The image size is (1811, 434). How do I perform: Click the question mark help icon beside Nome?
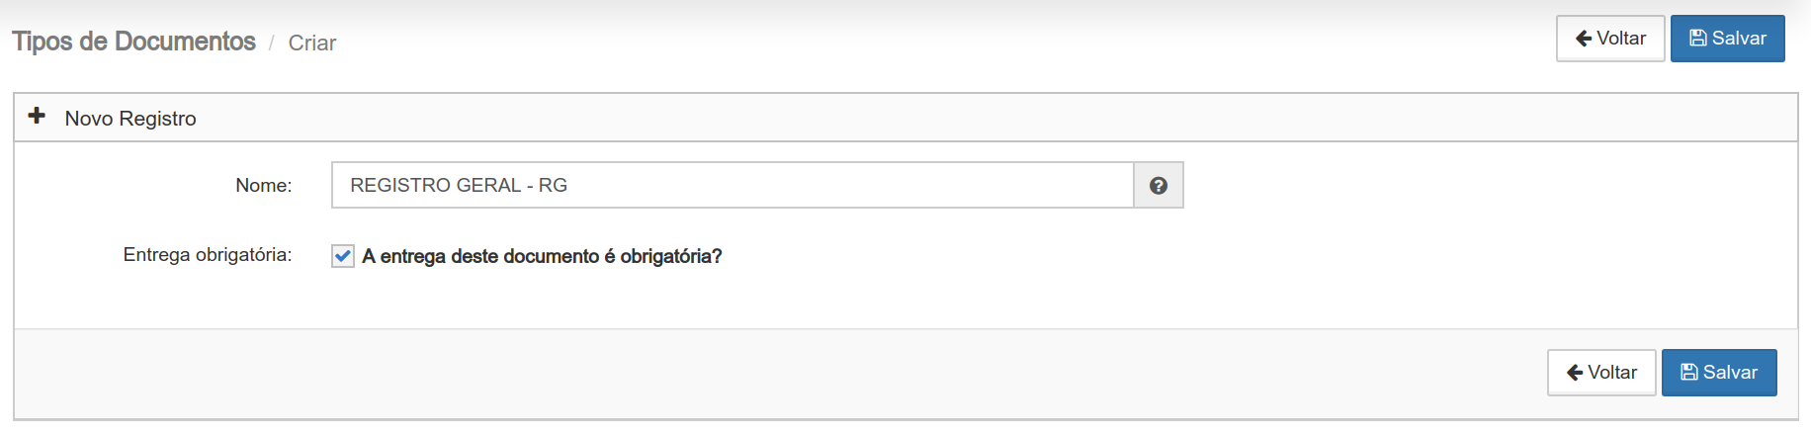click(x=1159, y=185)
